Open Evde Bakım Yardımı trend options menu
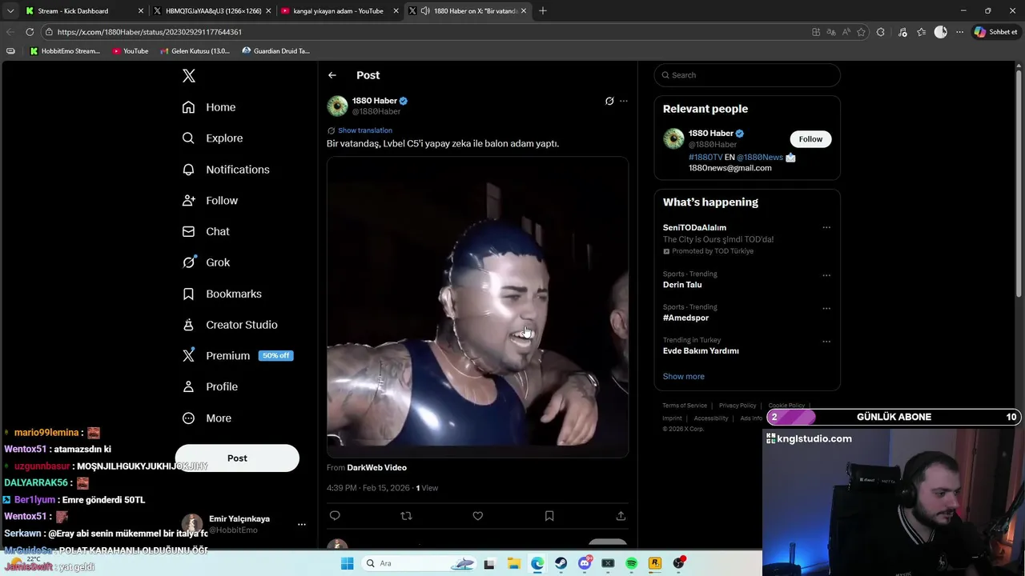Screen dimensions: 1025x576 826,342
